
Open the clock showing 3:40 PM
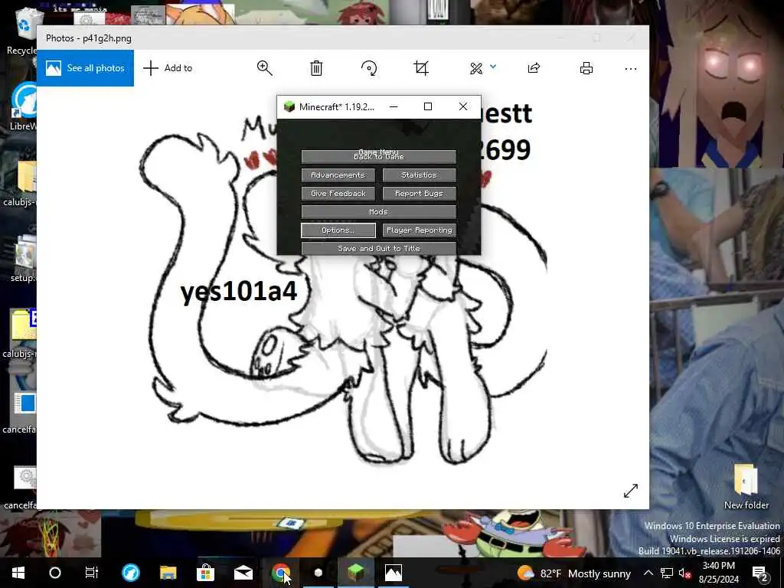[x=718, y=573]
